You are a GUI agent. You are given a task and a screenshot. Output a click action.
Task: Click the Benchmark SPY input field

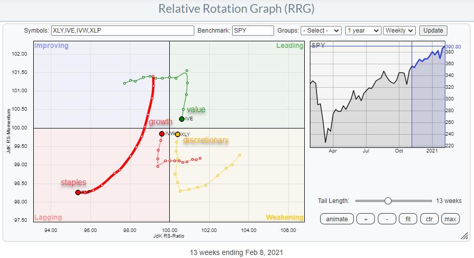point(253,31)
